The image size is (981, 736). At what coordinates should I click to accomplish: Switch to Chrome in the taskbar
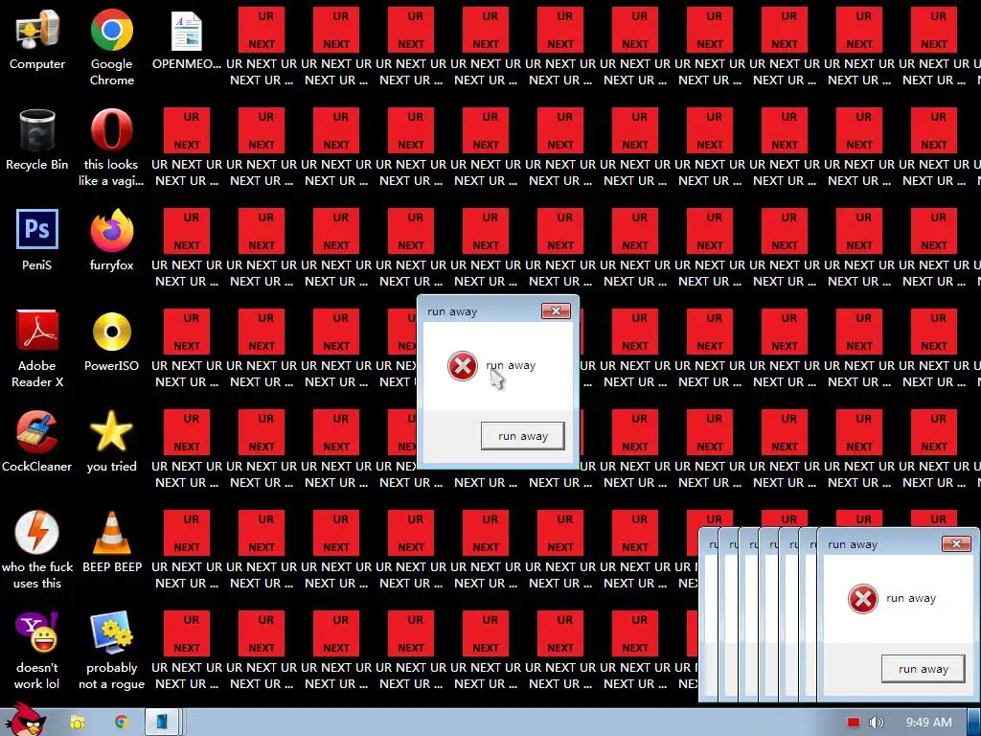point(121,723)
